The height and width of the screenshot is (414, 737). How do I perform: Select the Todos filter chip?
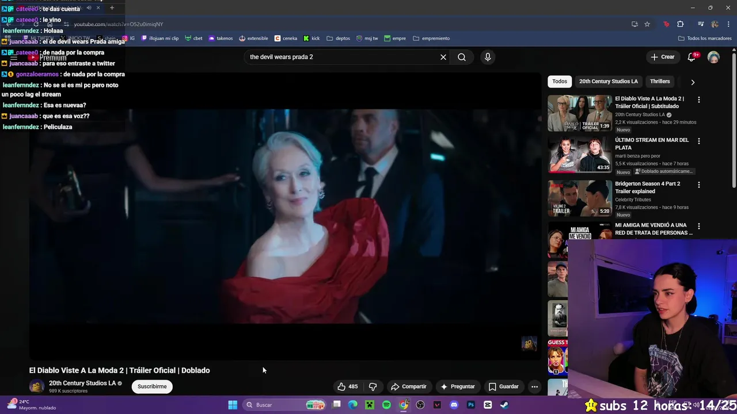click(560, 82)
